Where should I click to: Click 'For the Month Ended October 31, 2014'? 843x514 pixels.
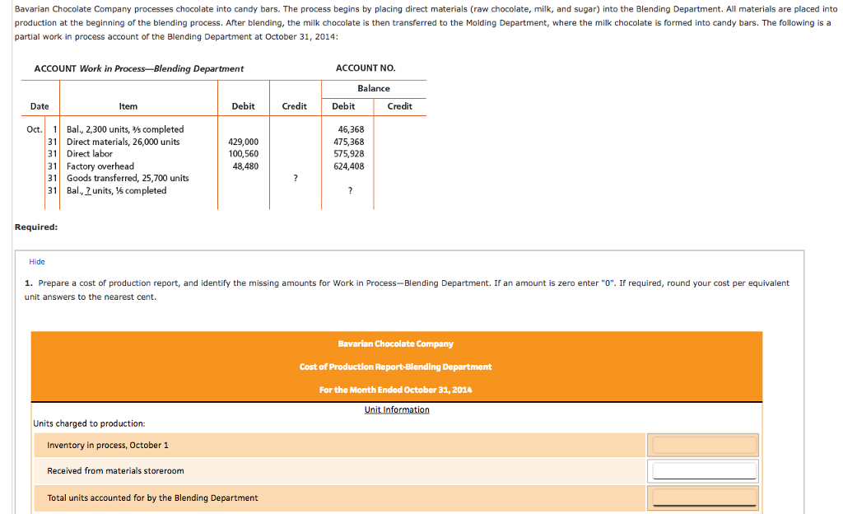pyautogui.click(x=396, y=390)
